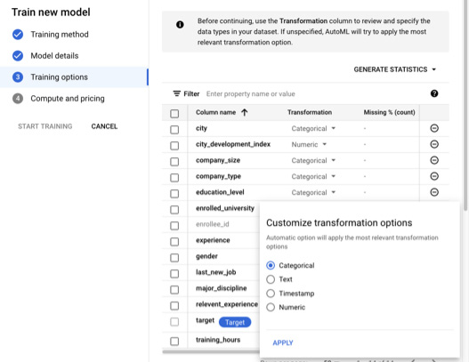Click the Start Training button
The image size is (469, 362).
point(44,126)
